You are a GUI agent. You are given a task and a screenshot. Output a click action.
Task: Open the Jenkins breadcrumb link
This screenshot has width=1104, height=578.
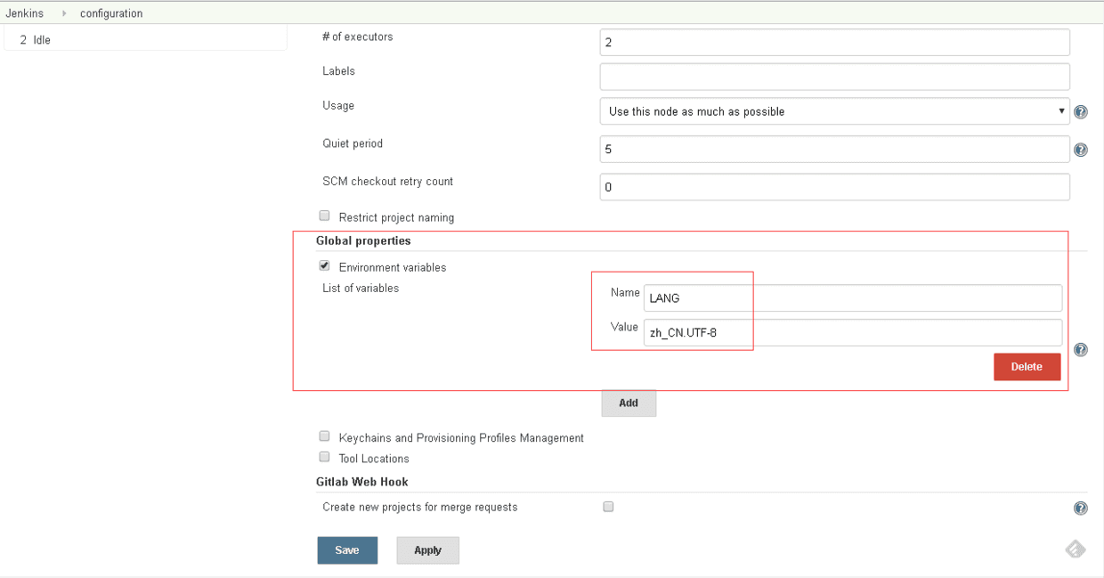pyautogui.click(x=24, y=13)
